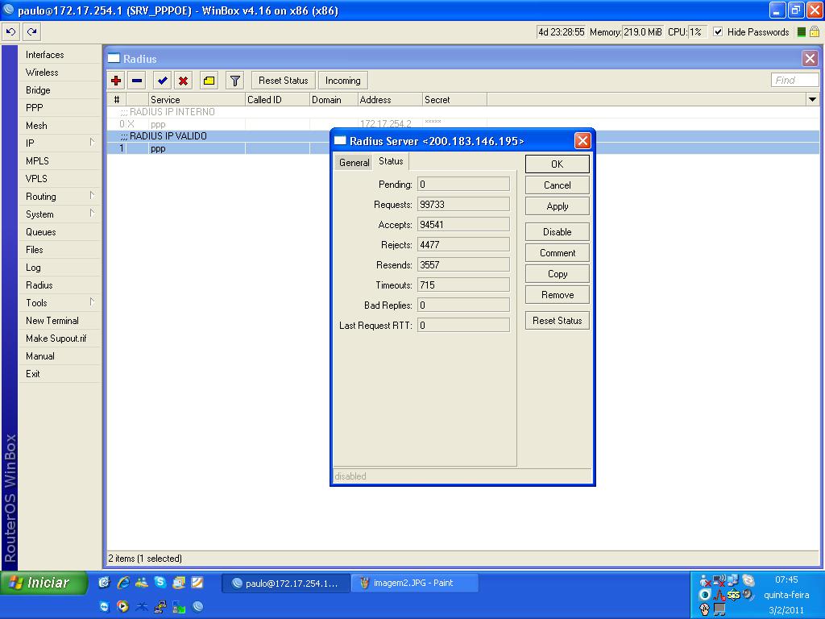825x619 pixels.
Task: Click Exit in the sidebar
Action: (60, 374)
